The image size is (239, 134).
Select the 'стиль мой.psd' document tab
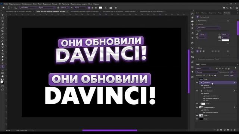(52, 12)
